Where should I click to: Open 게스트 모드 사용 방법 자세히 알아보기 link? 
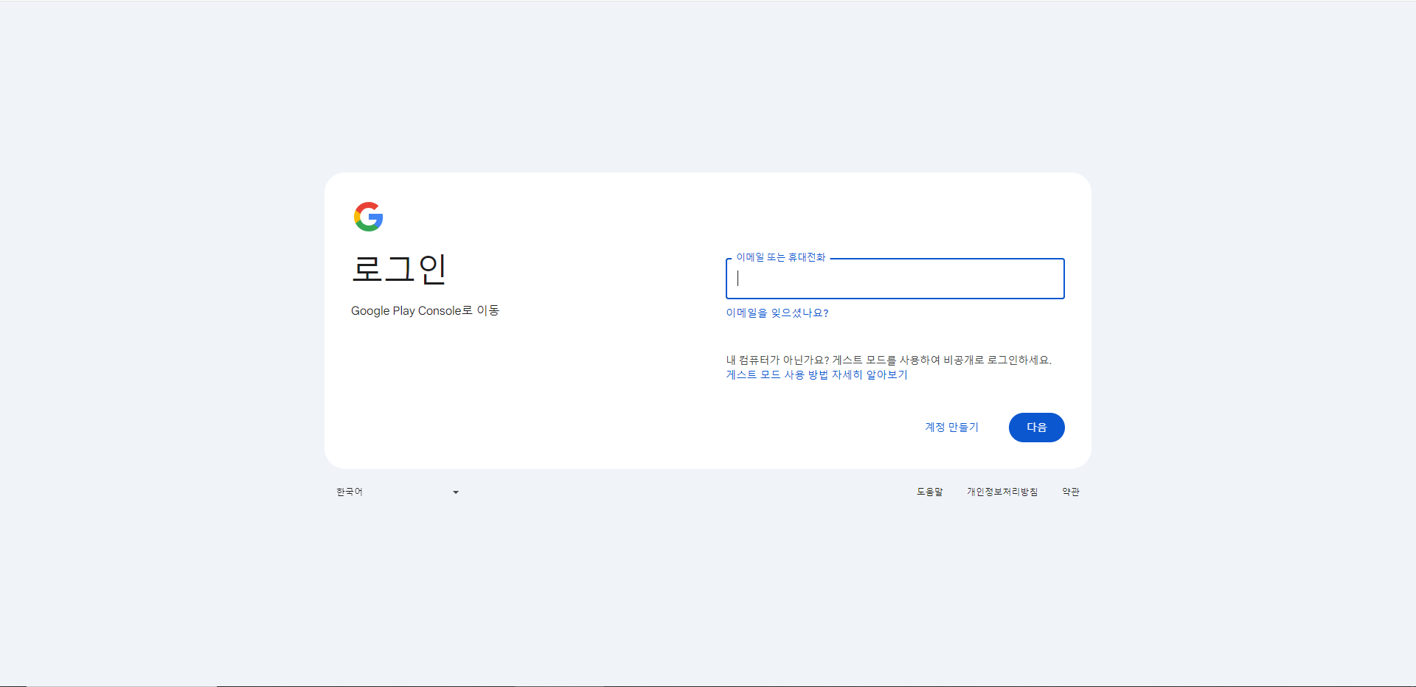816,374
